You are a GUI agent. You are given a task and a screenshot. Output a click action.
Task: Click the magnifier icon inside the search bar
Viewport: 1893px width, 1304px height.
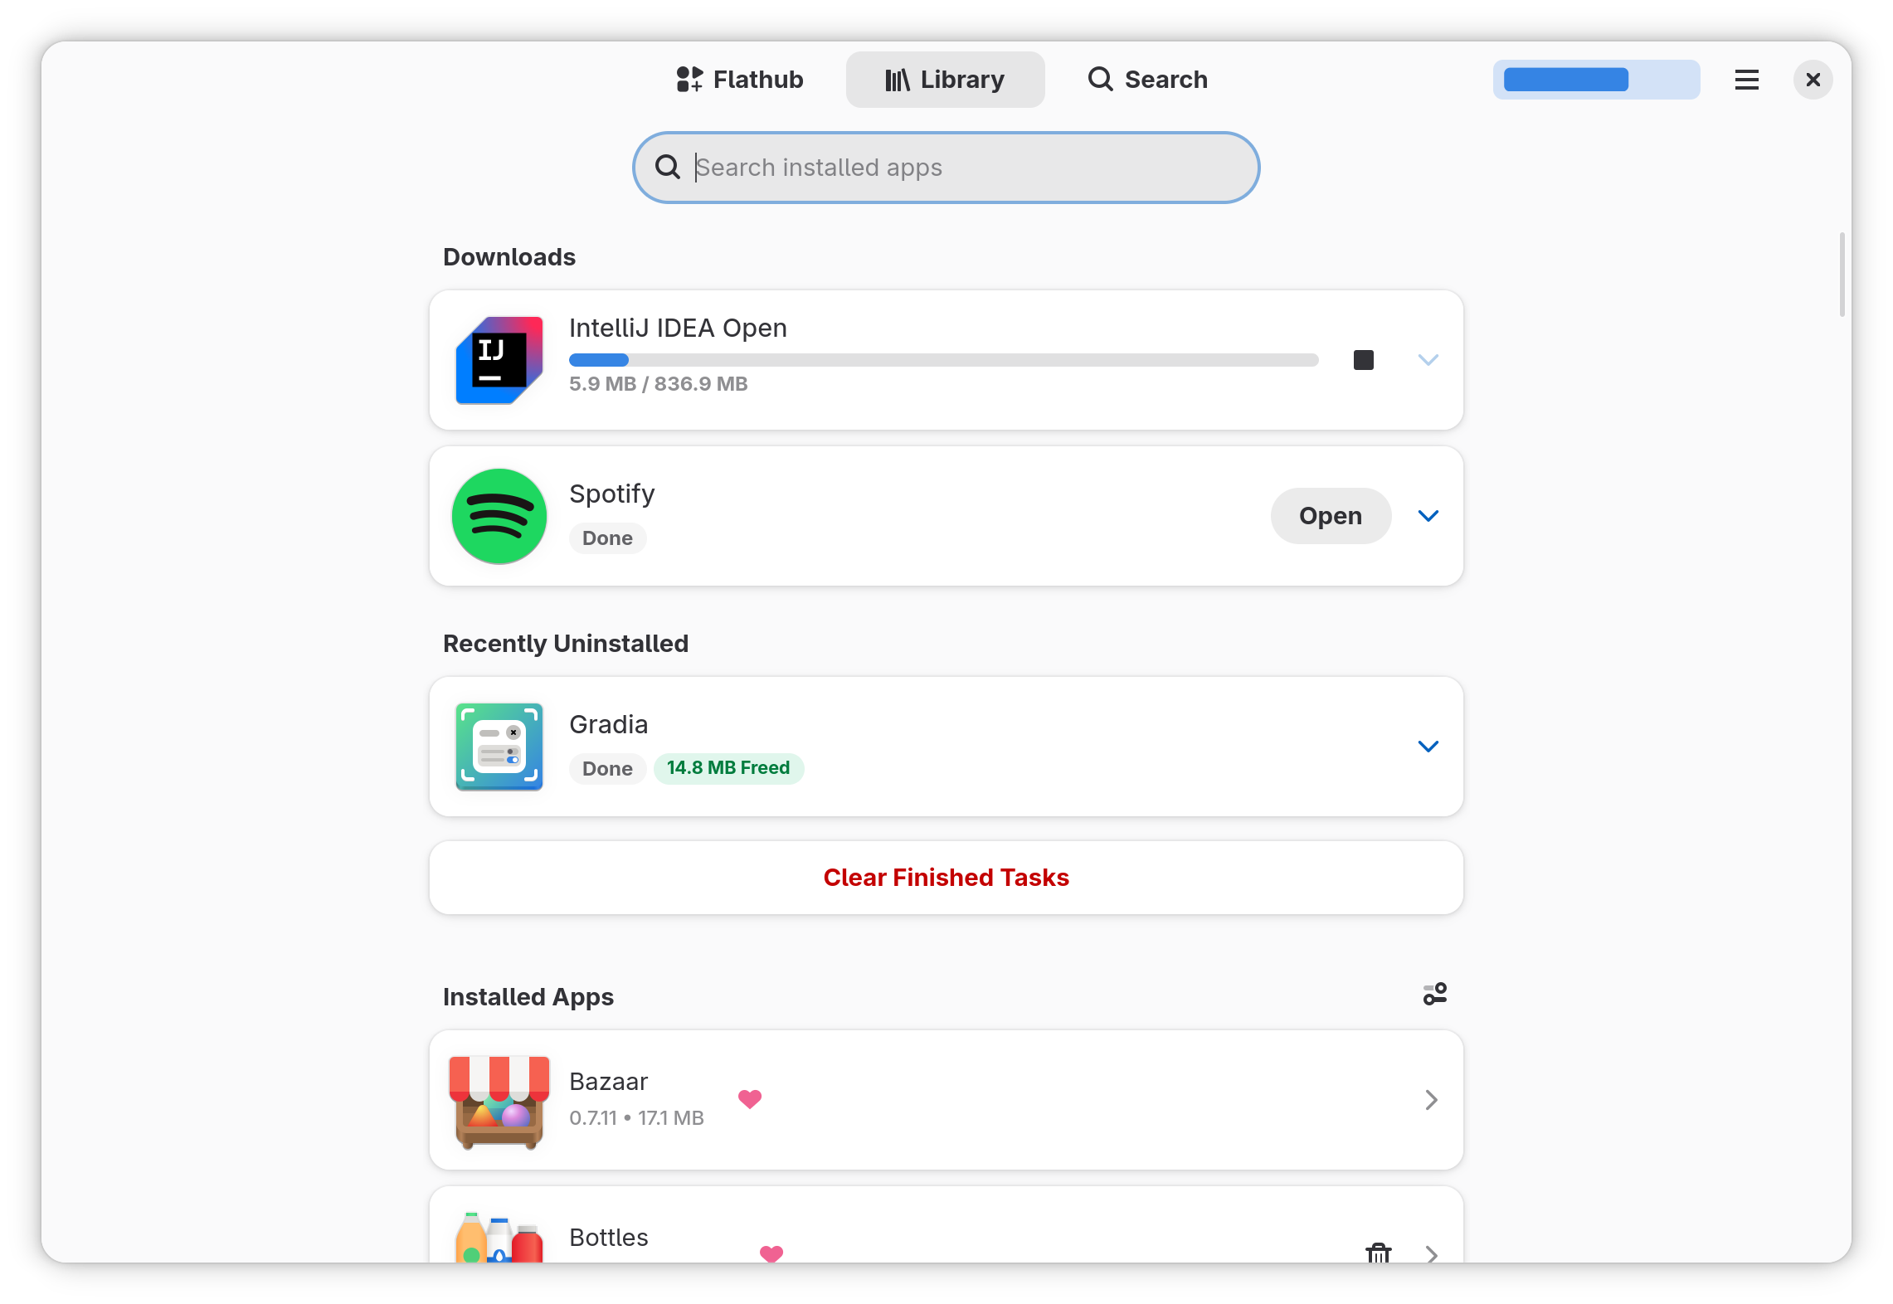(668, 167)
